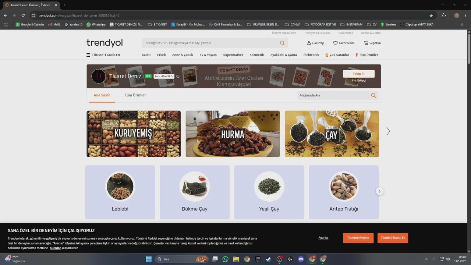Launch WhatsApp from the taskbar
The height and width of the screenshot is (265, 471).
pos(225,259)
